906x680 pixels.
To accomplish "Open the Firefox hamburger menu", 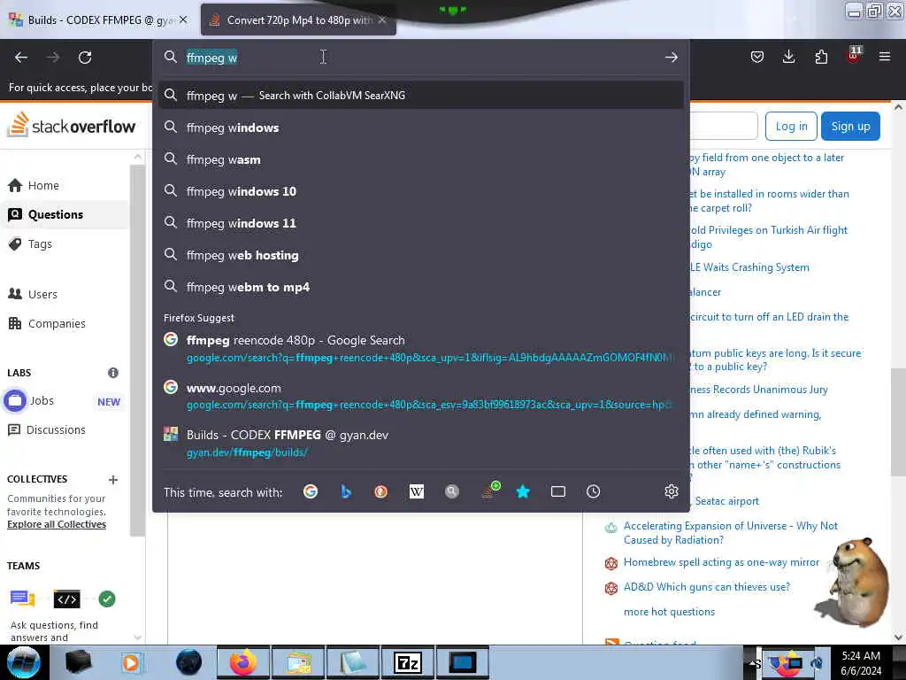I will 885,57.
